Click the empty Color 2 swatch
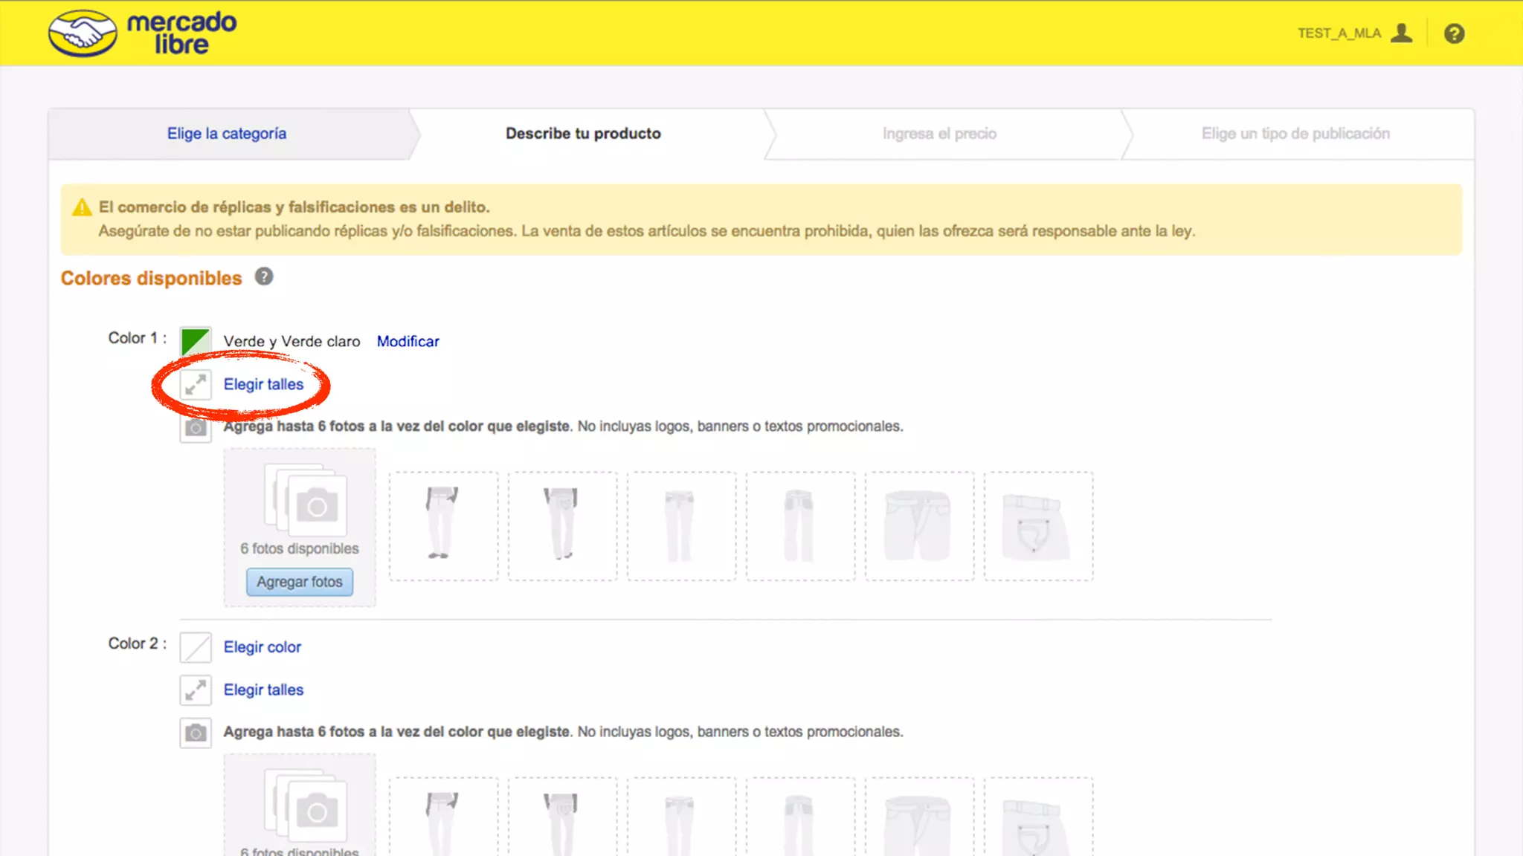 tap(196, 647)
